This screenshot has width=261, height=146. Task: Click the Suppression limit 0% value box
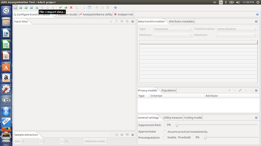click(169, 125)
